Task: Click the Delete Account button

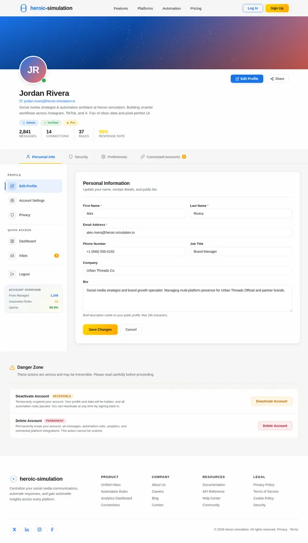Action: 275,426
